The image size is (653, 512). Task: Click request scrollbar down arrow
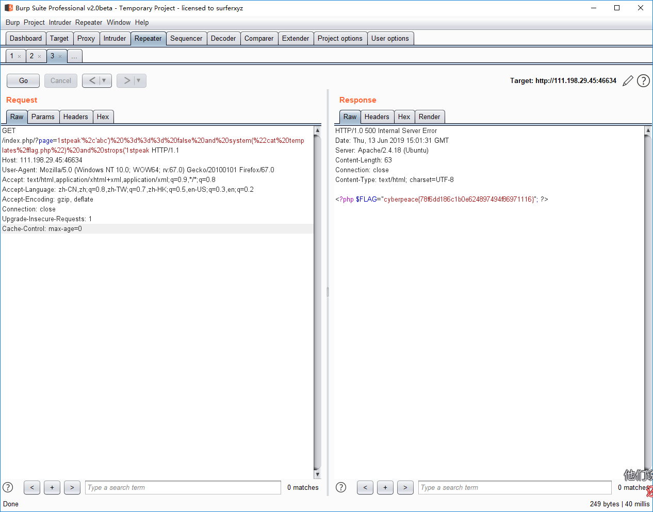317,474
